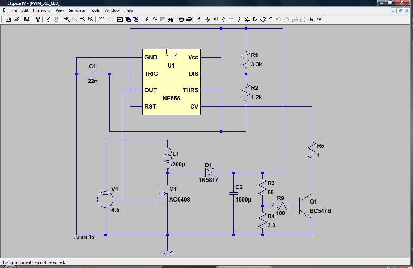Viewport: 413px width, 268px height.
Task: Click the '200µ' value of L1
Action: [x=179, y=165]
